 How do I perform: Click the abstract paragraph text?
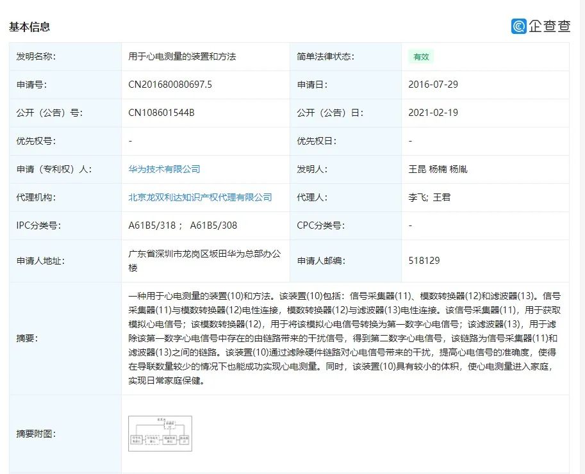(345, 338)
